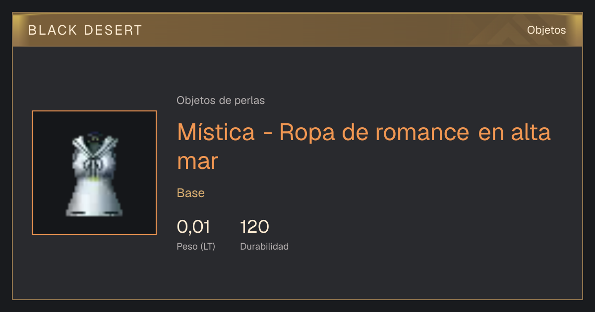The height and width of the screenshot is (312, 595).
Task: Click the Peso (LT) label
Action: tap(196, 246)
